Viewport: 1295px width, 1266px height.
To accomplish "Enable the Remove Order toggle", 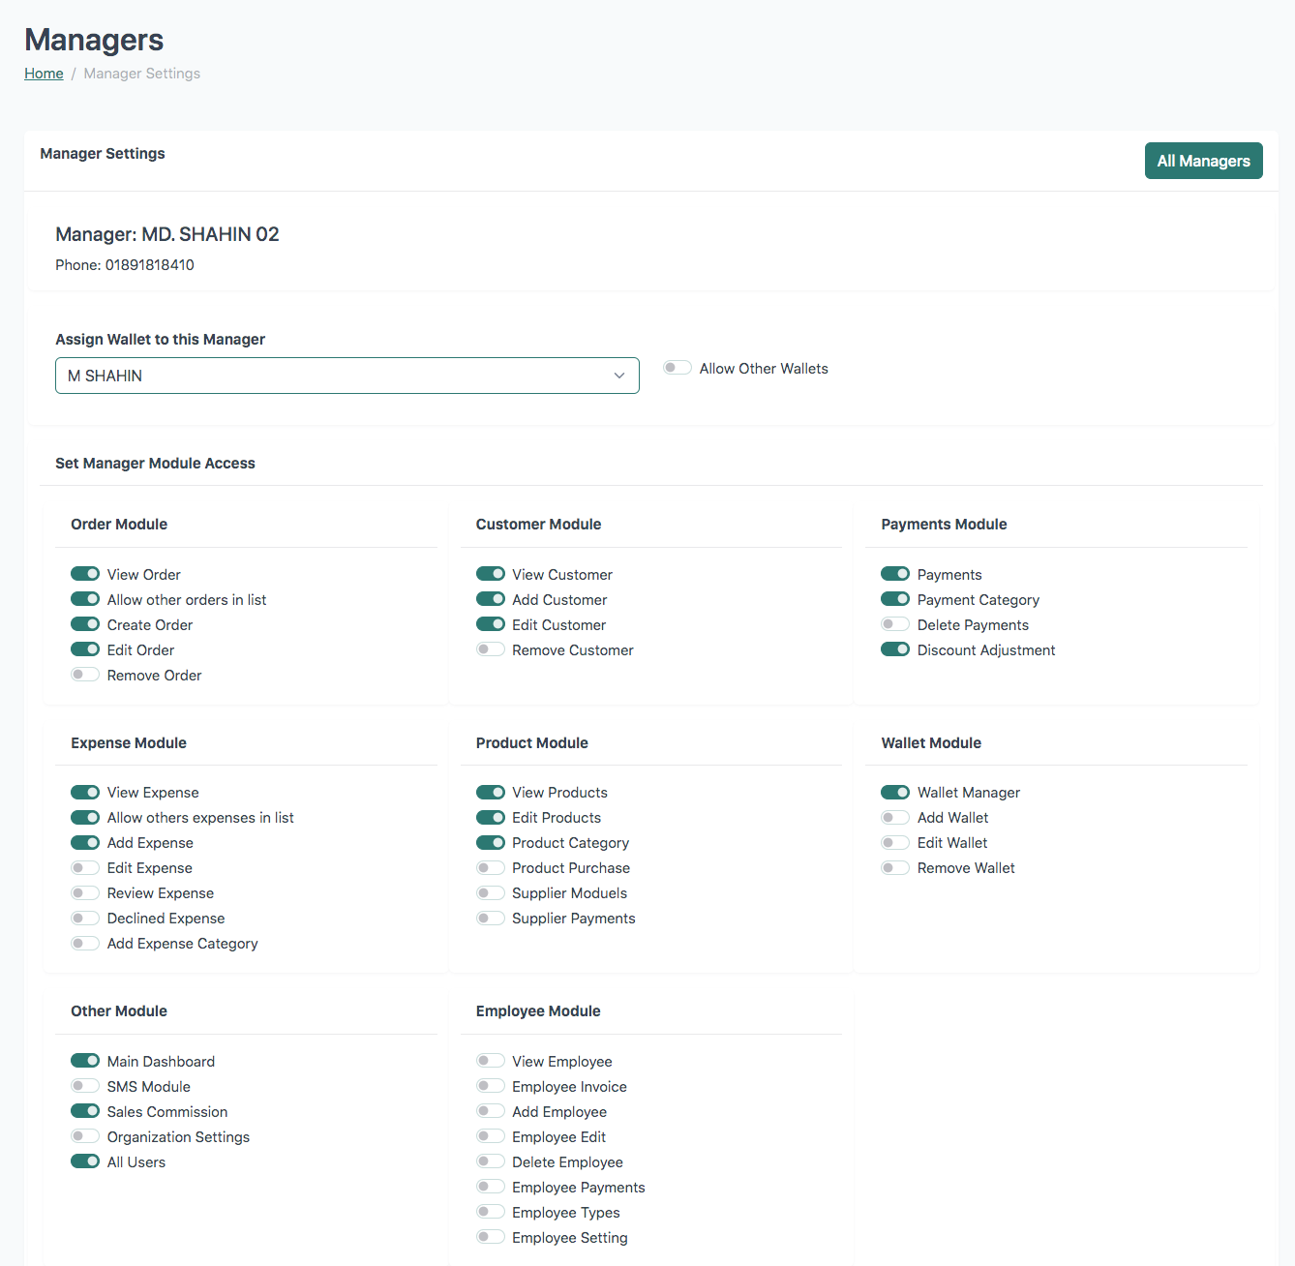I will coord(85,675).
